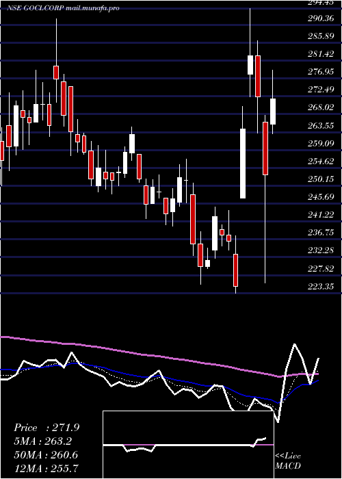Click the 268.02 price axis label
342x479 pixels.
click(320, 107)
